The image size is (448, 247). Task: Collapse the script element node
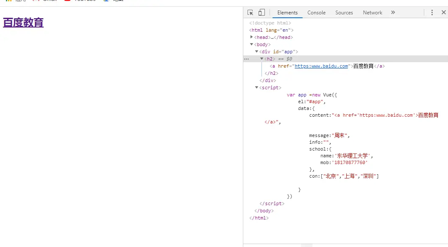click(x=256, y=87)
